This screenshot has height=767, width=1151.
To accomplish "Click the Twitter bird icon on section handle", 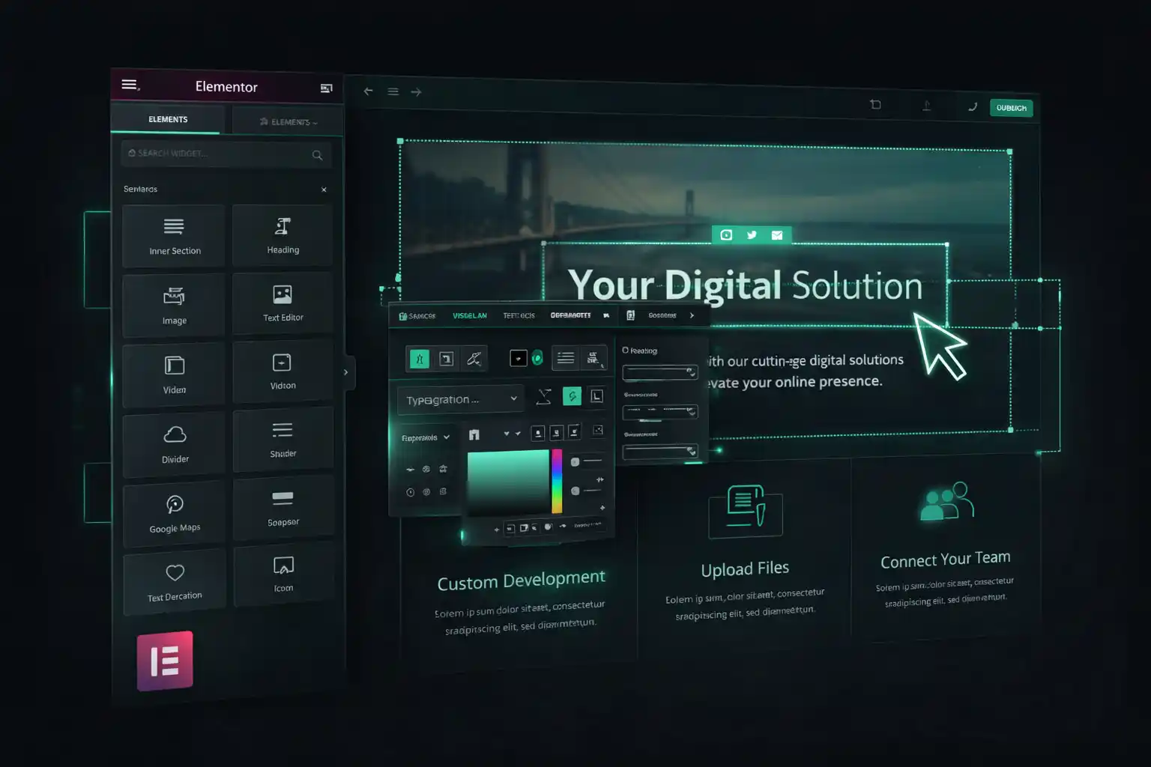I will pyautogui.click(x=752, y=235).
